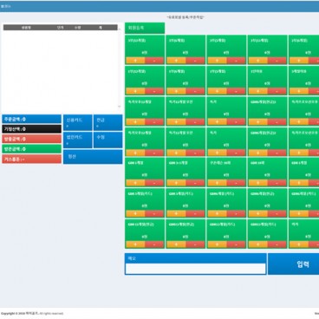Click the wide 정산 settlement button
This screenshot has height=319, width=319.
coord(93,157)
